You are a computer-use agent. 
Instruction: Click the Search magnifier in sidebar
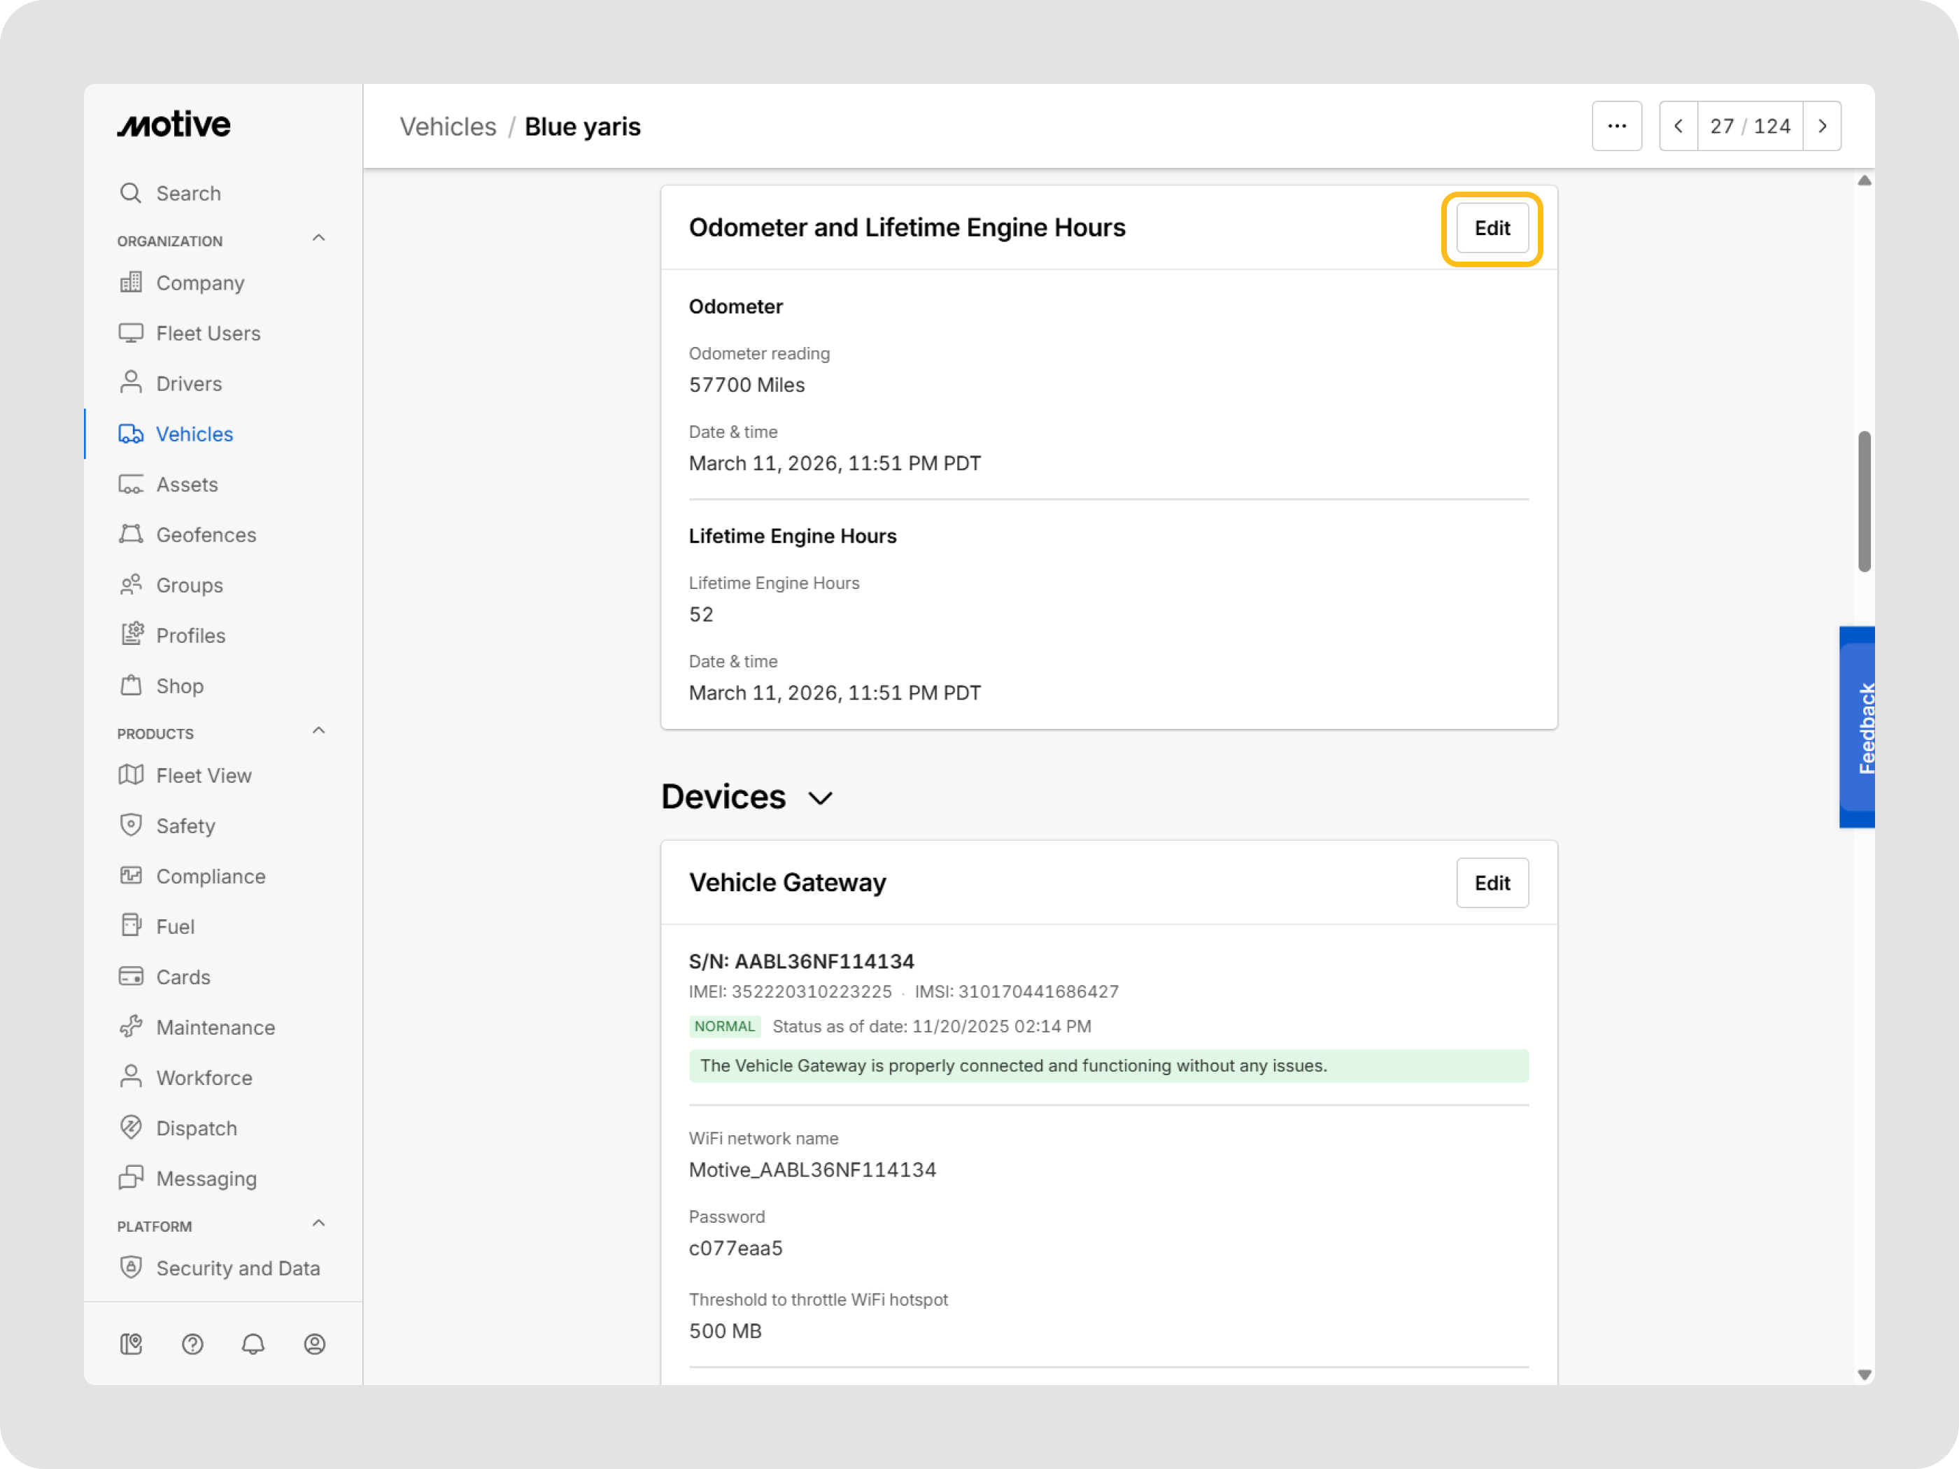(131, 193)
